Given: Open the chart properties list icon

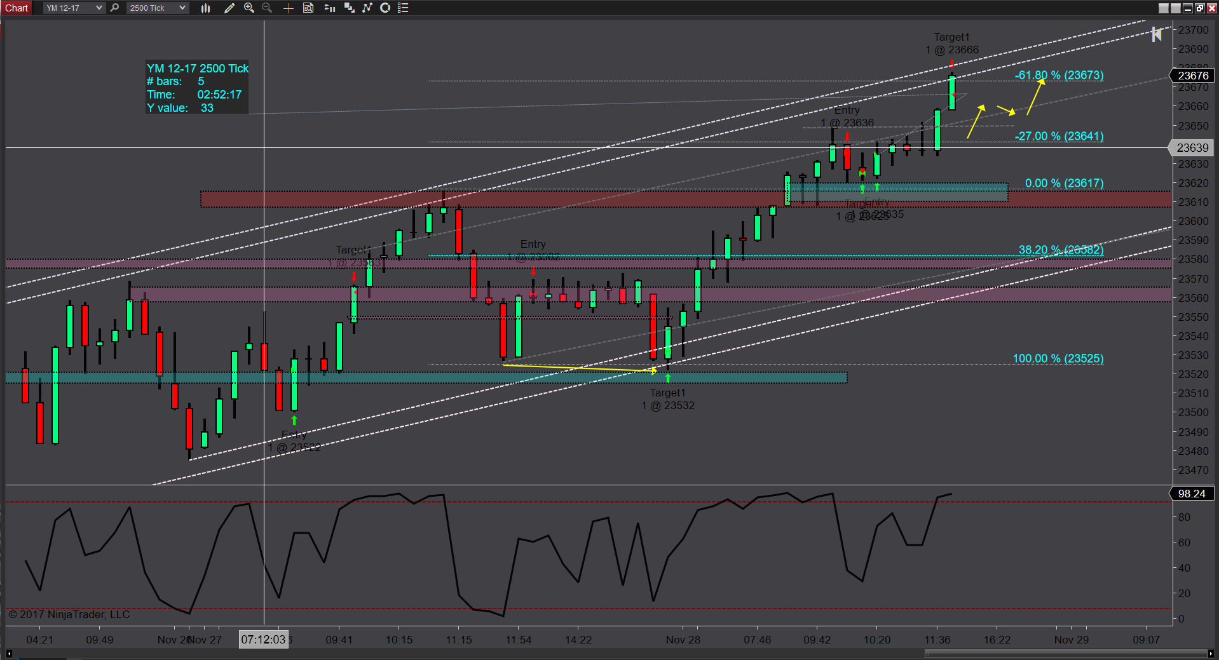Looking at the screenshot, I should click(x=403, y=8).
